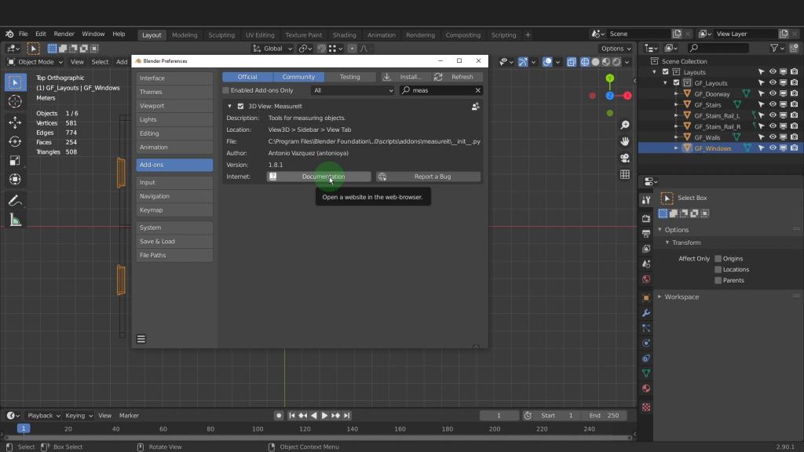Image resolution: width=804 pixels, height=452 pixels.
Task: Select the Annotate tool icon
Action: coord(15,201)
